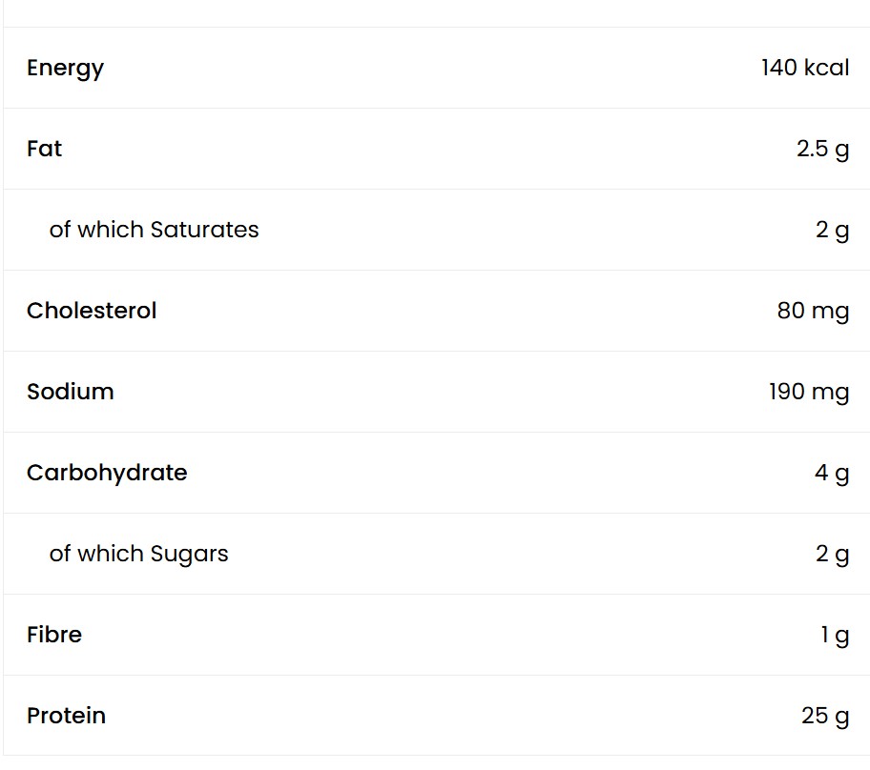Select the 190 mg sodium value
Image resolution: width=870 pixels, height=770 pixels.
click(808, 392)
